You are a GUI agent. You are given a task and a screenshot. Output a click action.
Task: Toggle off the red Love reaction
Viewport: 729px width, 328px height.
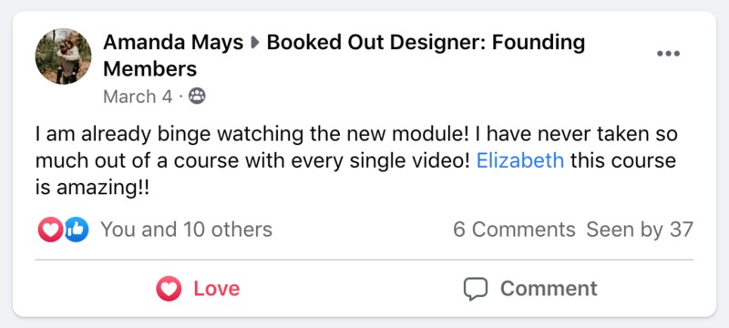(198, 289)
